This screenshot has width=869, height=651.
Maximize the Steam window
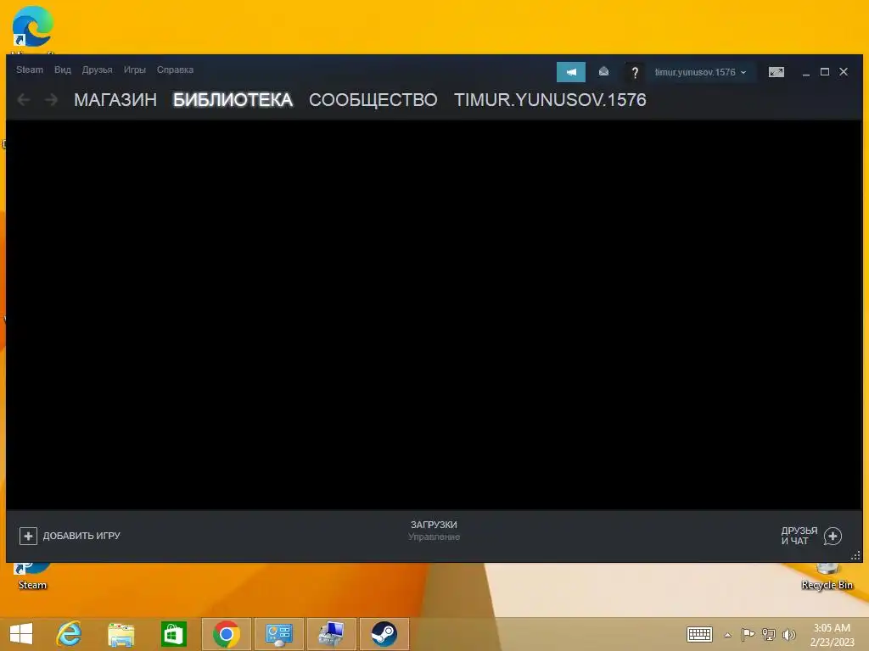825,72
